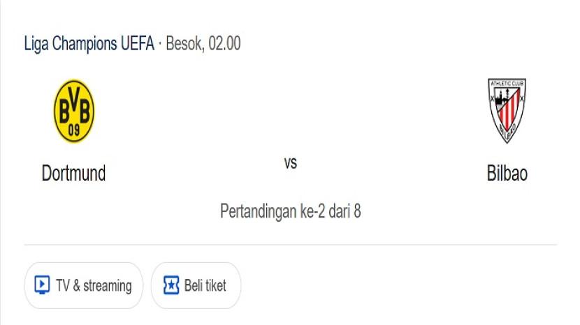The width and height of the screenshot is (580, 325).
Task: Click the ticket star icon beside Beli tiket
Action: tap(171, 285)
